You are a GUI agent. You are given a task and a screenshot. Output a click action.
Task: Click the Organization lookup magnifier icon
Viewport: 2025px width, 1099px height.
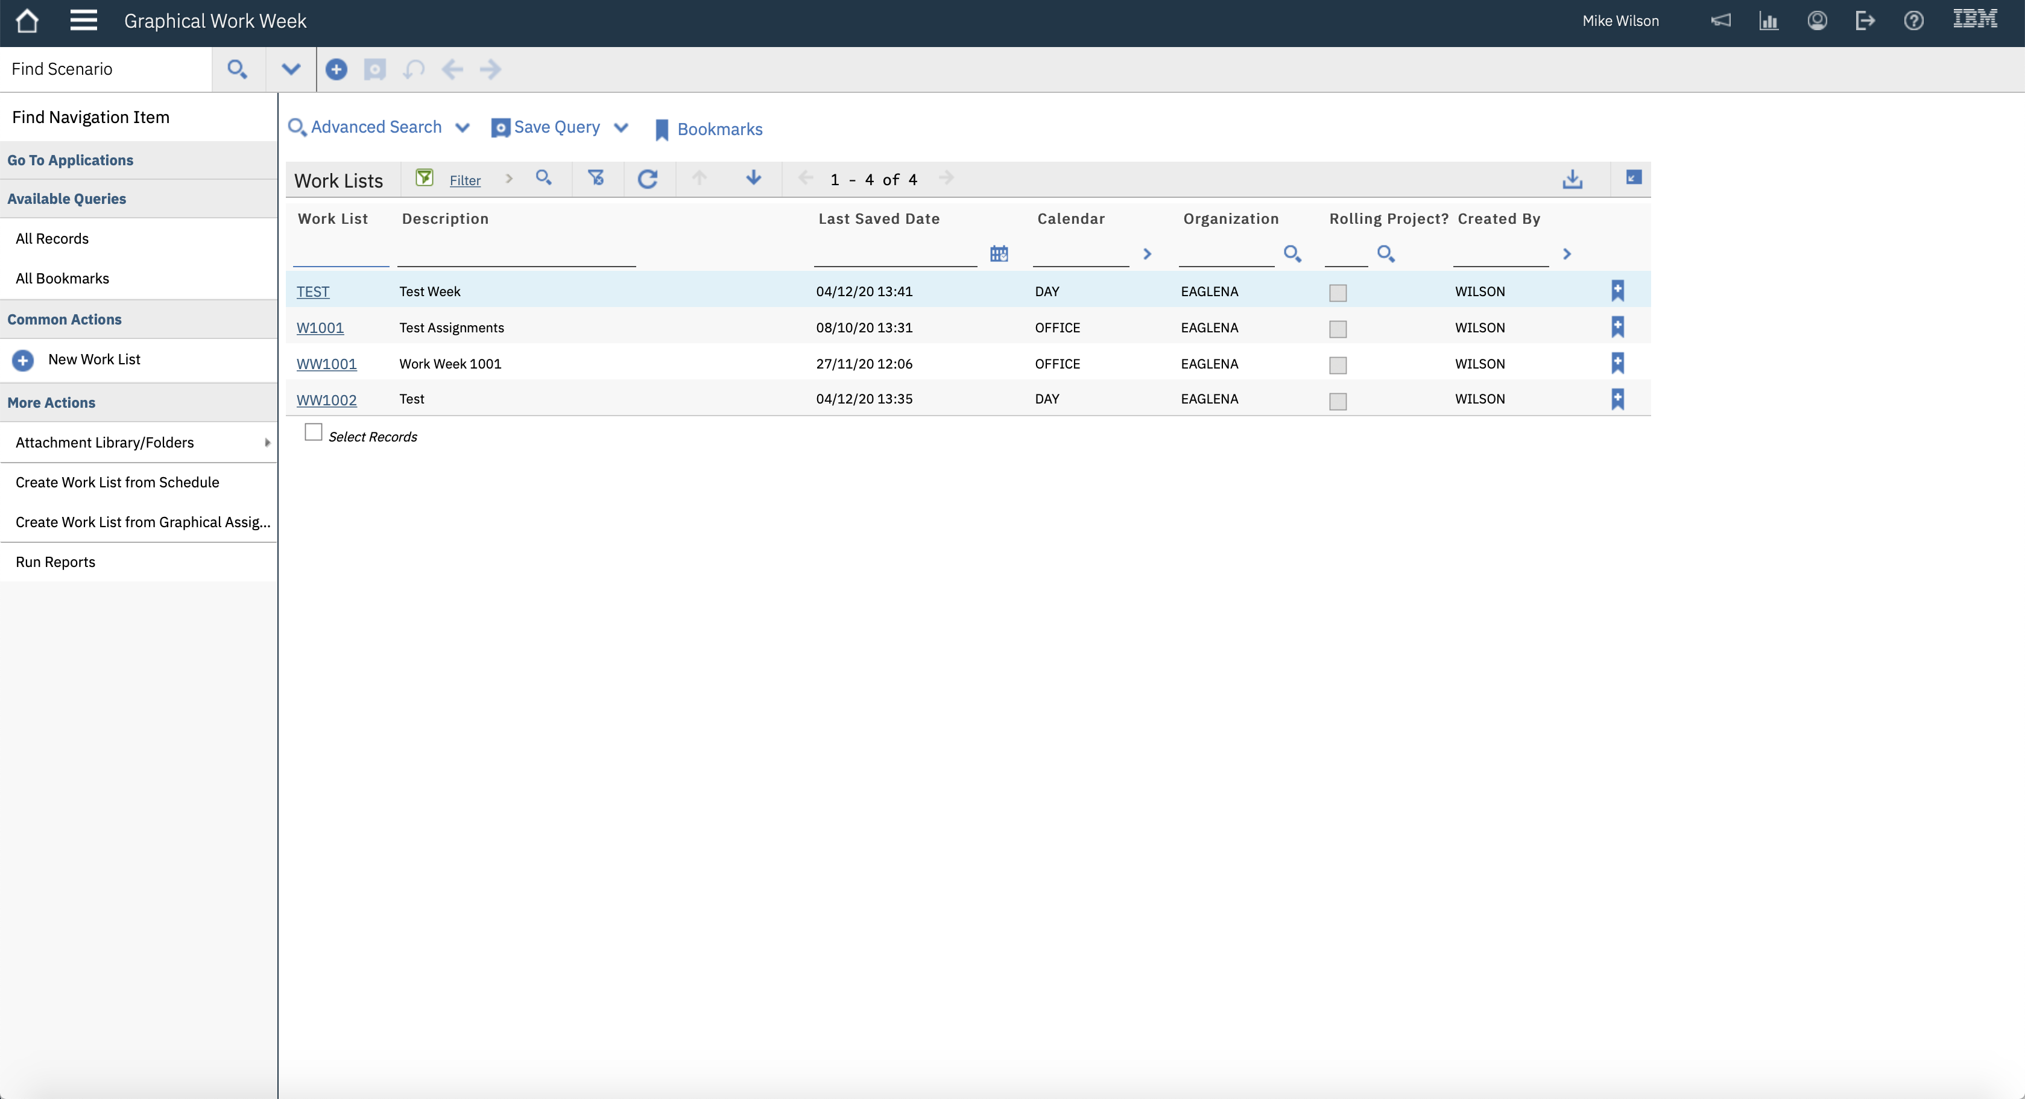1292,254
